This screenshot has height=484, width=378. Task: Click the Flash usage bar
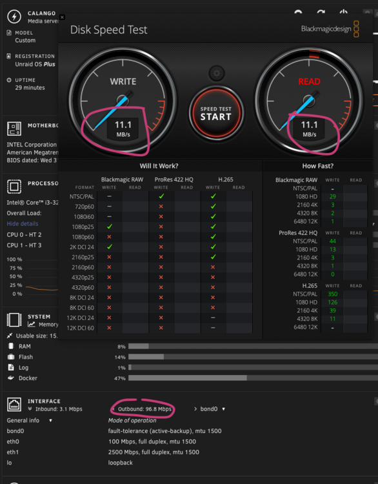253,357
